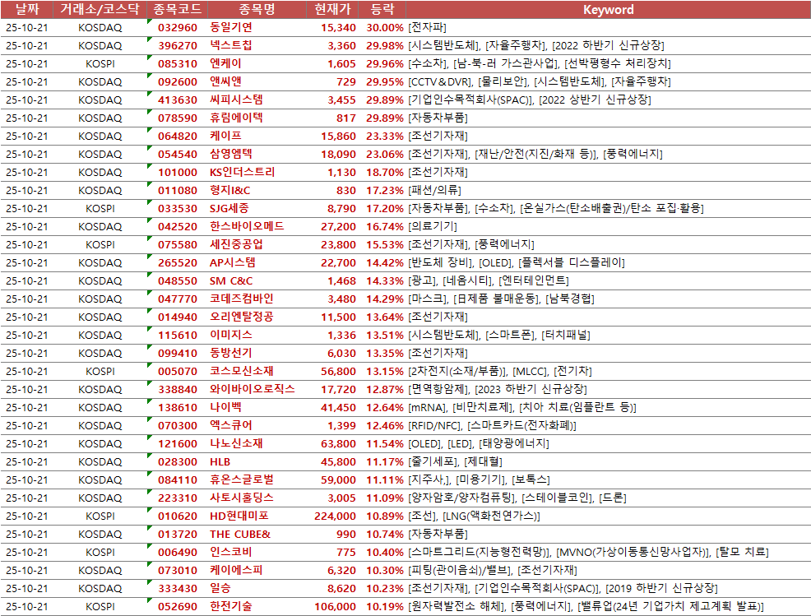The height and width of the screenshot is (616, 811).
Task: Click the Keyword column header
Action: click(609, 9)
